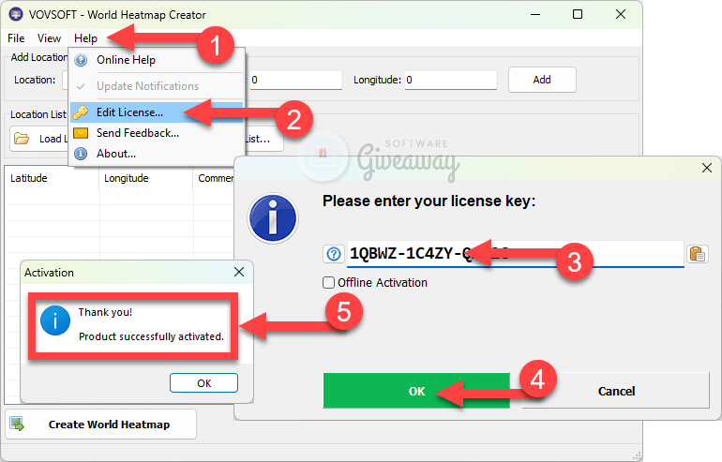Click the question mark help icon
Screen dimensions: 722x462
click(333, 254)
